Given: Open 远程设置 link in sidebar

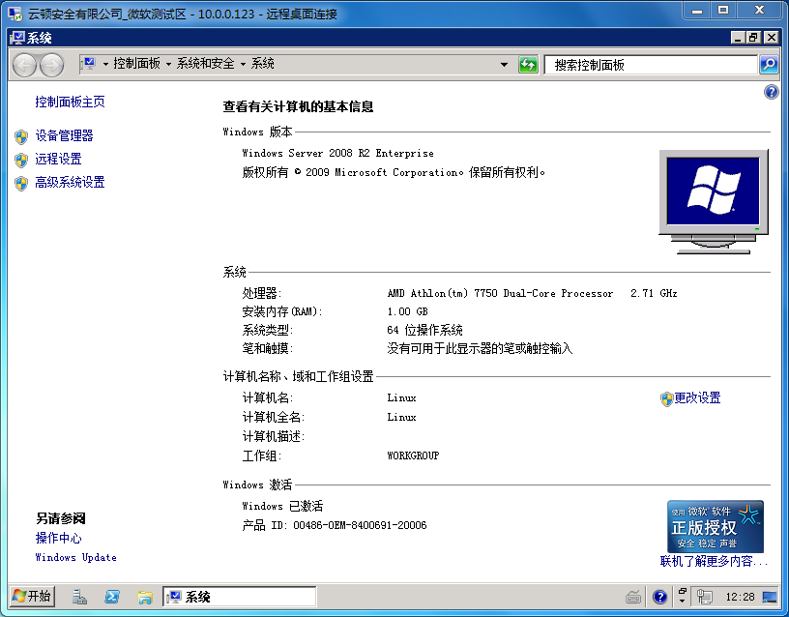Looking at the screenshot, I should click(x=58, y=160).
